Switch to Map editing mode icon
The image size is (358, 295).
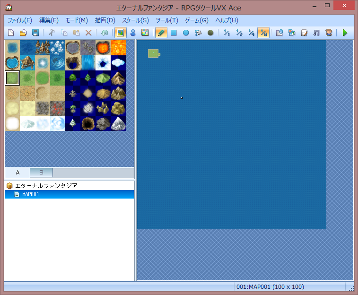click(x=120, y=33)
